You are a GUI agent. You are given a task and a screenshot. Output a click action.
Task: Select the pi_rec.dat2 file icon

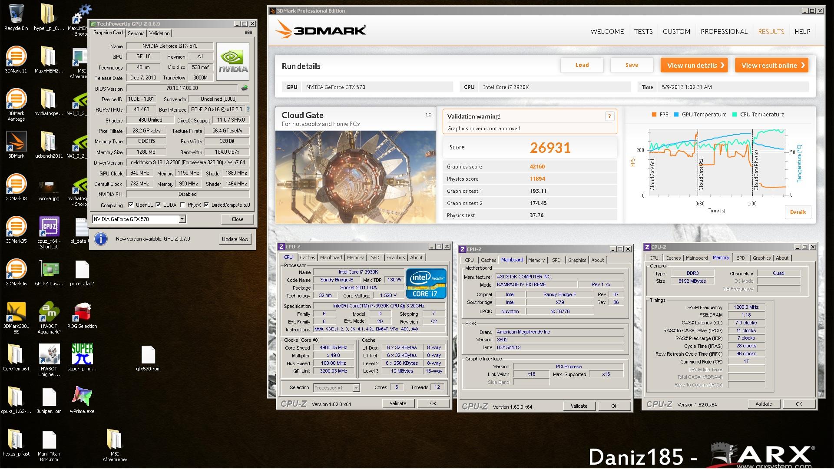(x=82, y=272)
